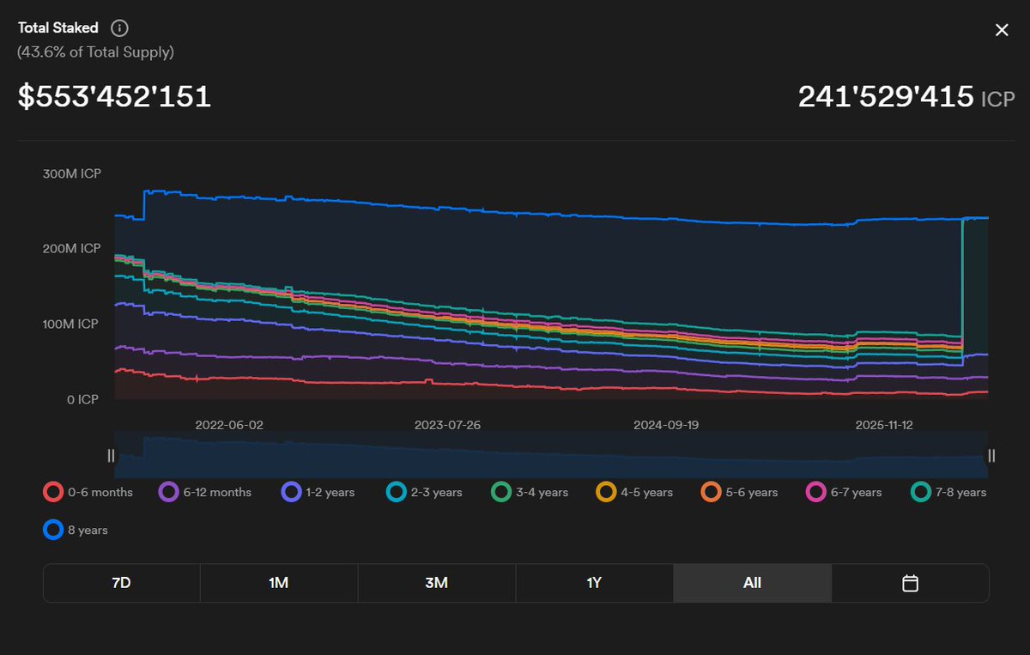Viewport: 1030px width, 655px height.
Task: Select the 1M time range
Action: pyautogui.click(x=279, y=583)
